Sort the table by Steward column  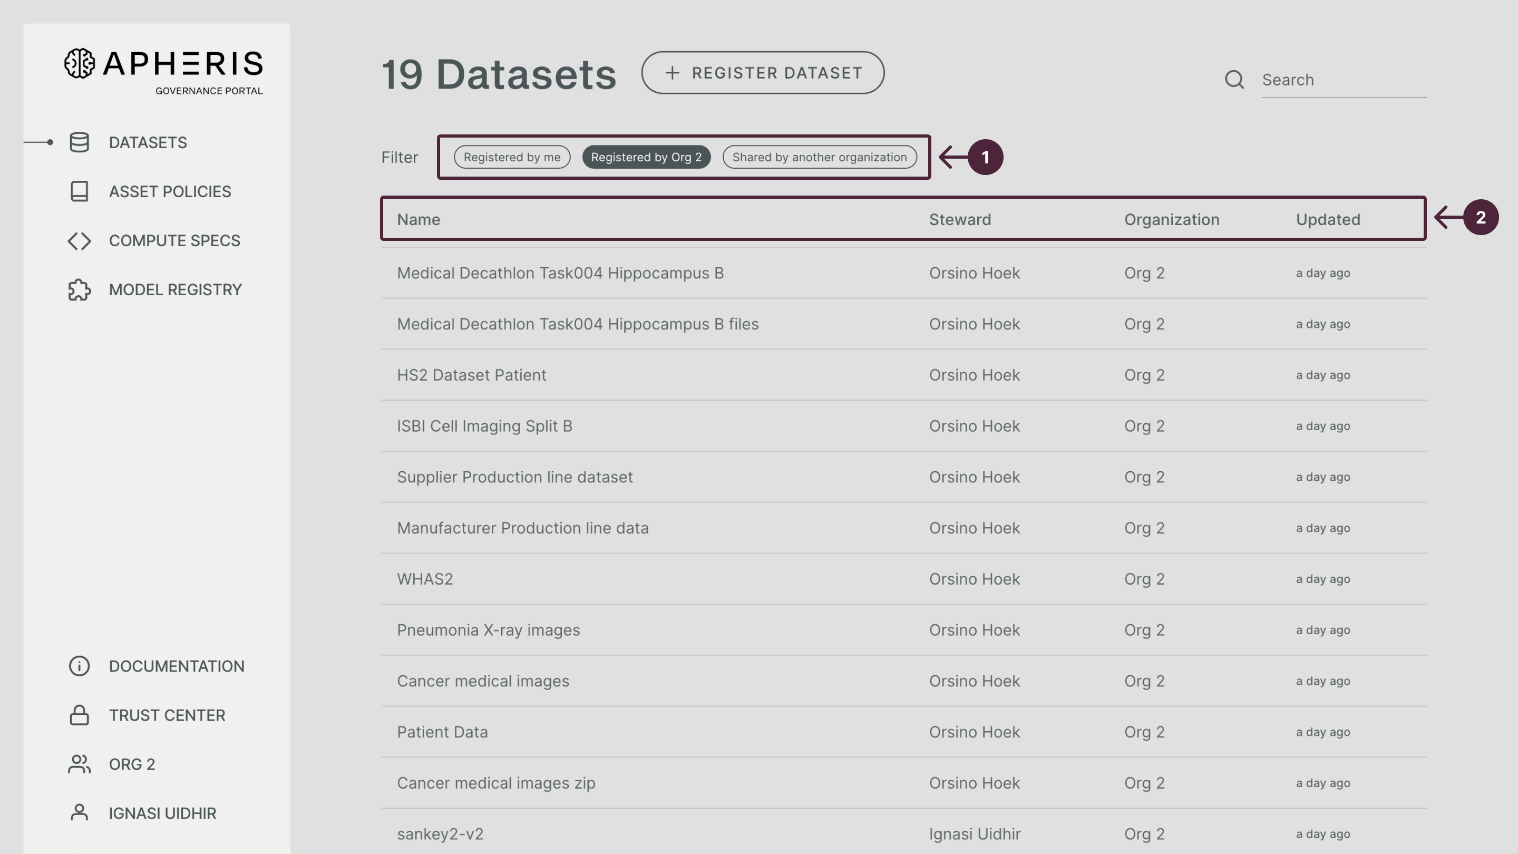click(x=960, y=219)
